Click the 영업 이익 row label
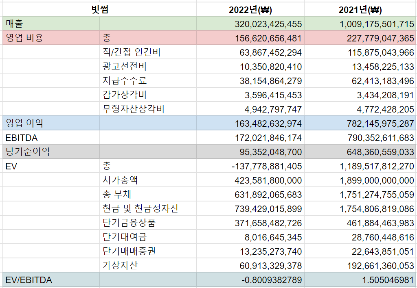 (24, 123)
